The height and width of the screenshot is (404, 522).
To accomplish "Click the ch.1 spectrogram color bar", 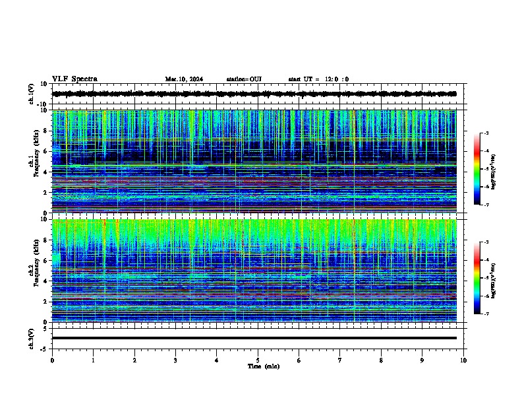I will 477,169.
